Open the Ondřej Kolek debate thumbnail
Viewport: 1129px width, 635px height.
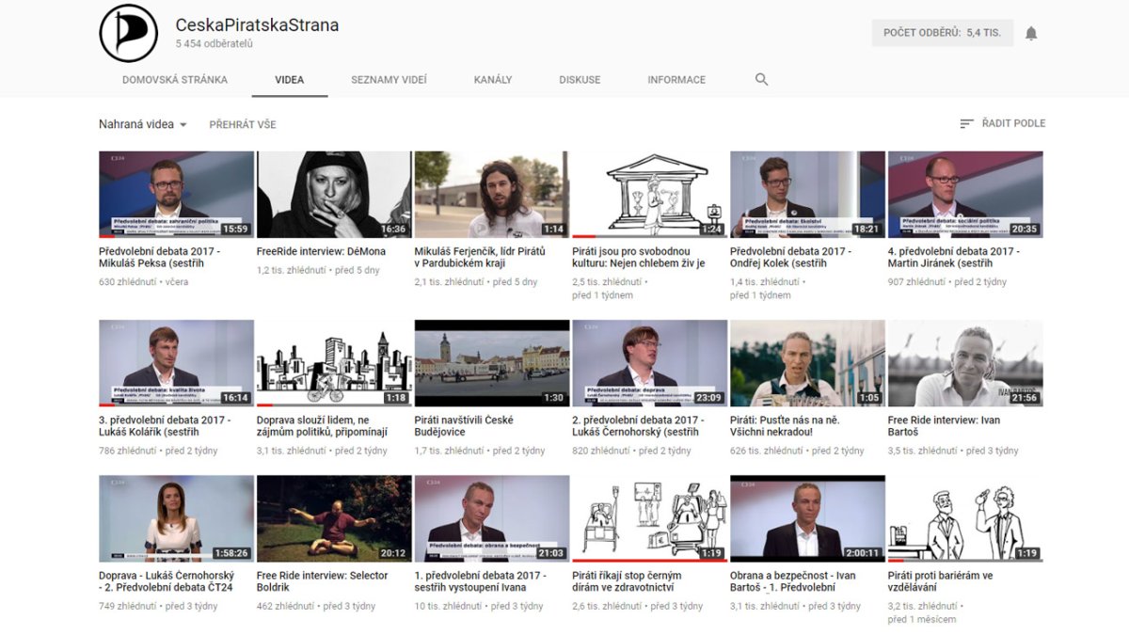point(807,195)
